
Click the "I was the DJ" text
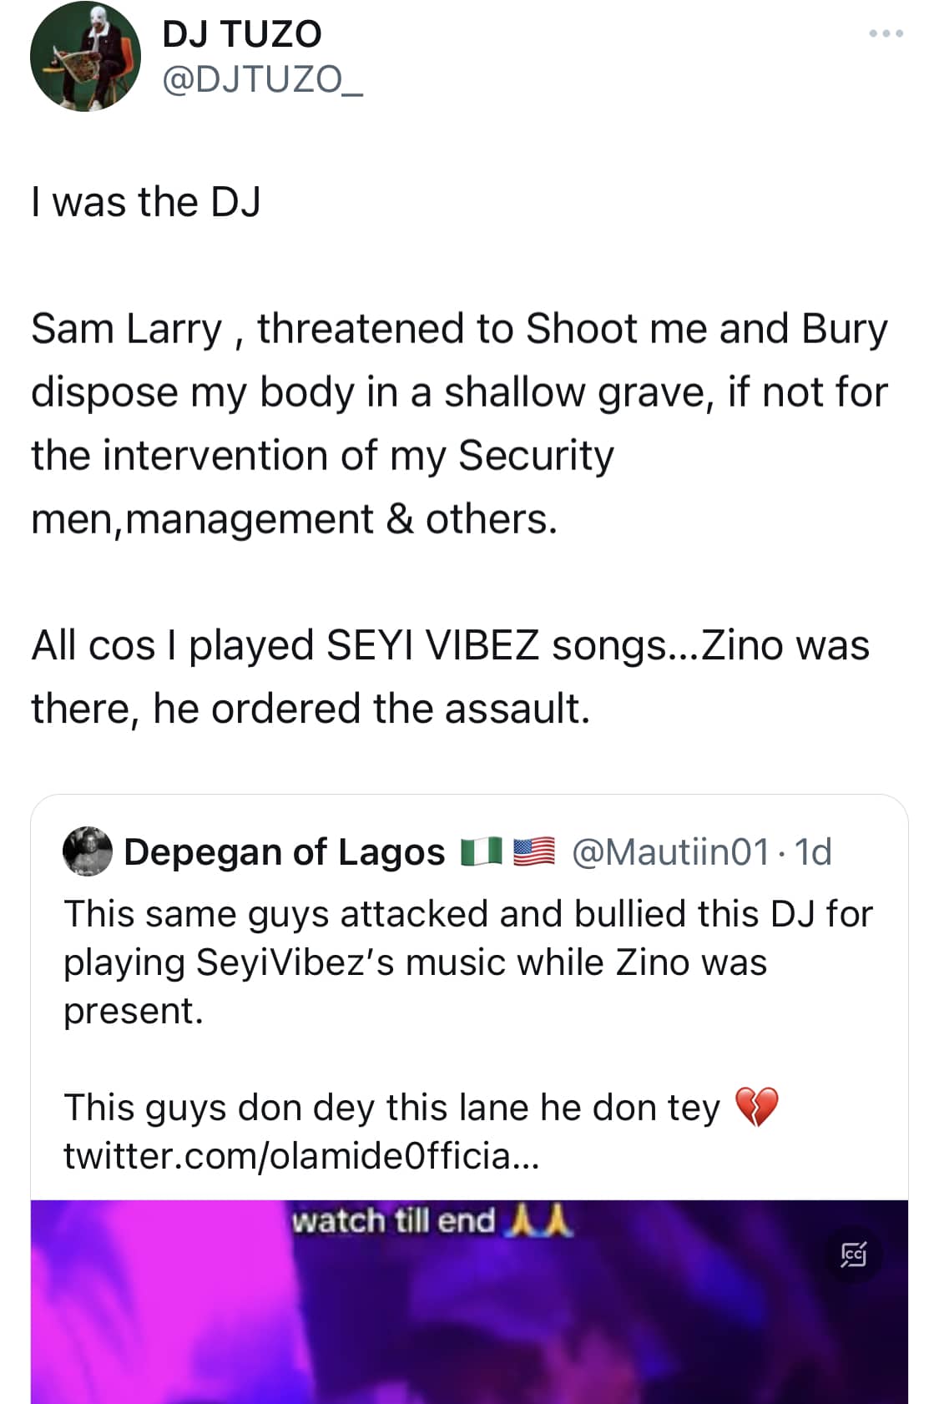coord(146,202)
